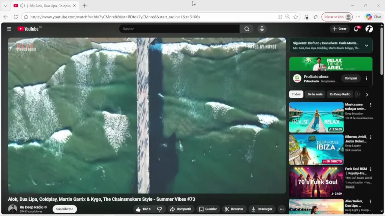The width and height of the screenshot is (385, 216).
Task: Open the YouTube account avatar menu
Action: (369, 29)
